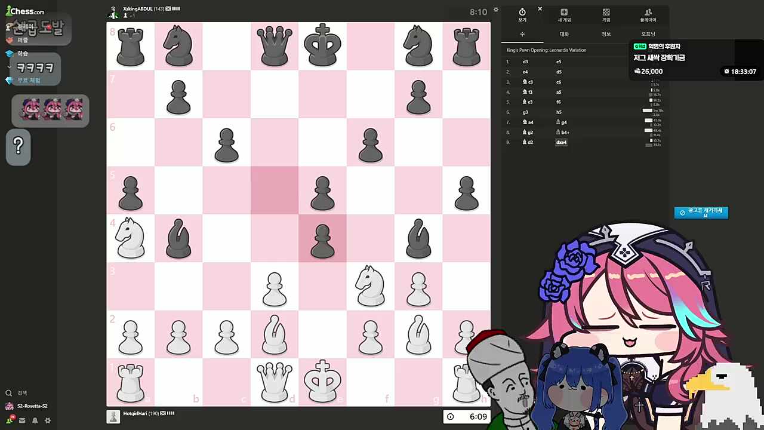
Task: Jump to black's move f6 in row 5
Action: point(559,102)
